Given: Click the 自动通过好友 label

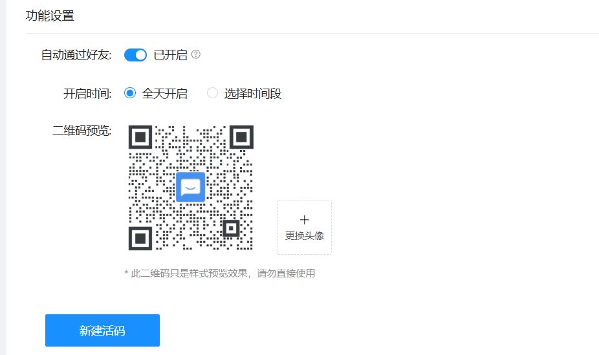Looking at the screenshot, I should [76, 55].
